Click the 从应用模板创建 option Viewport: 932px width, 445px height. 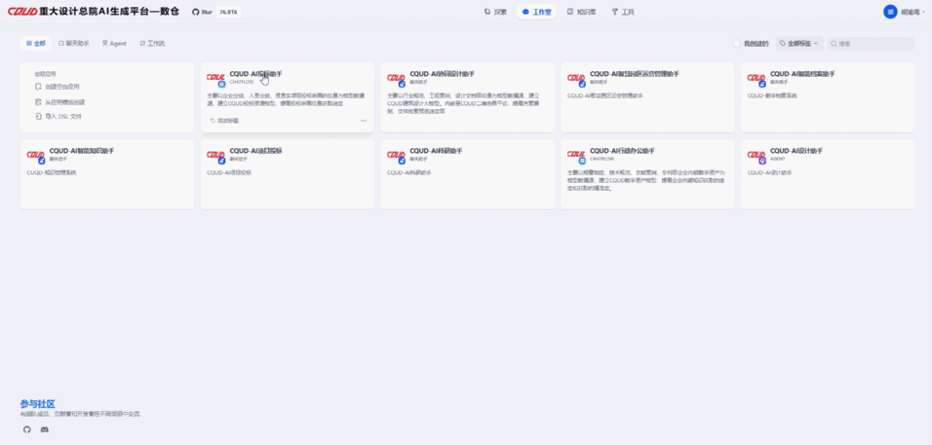[64, 102]
